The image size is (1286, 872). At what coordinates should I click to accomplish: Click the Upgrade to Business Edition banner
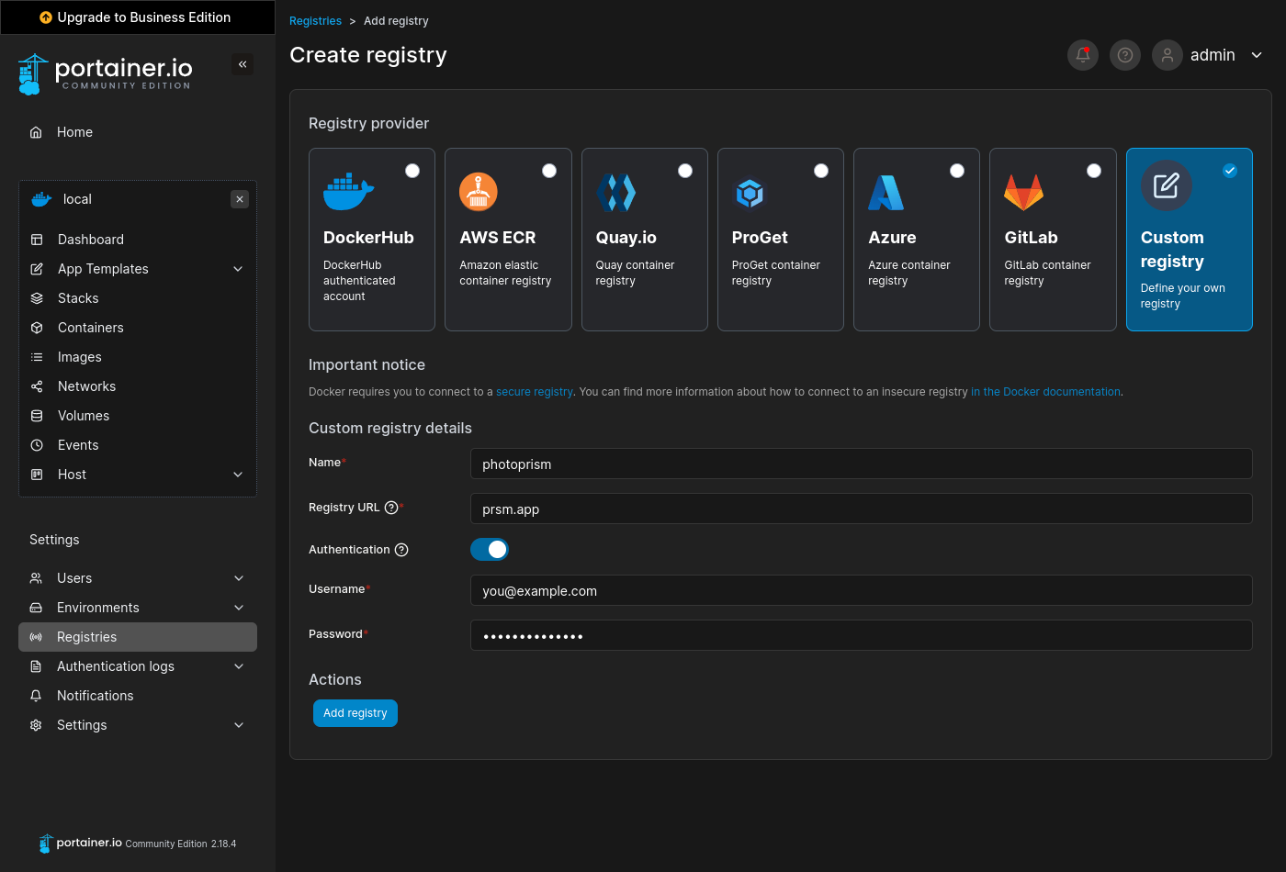point(137,17)
